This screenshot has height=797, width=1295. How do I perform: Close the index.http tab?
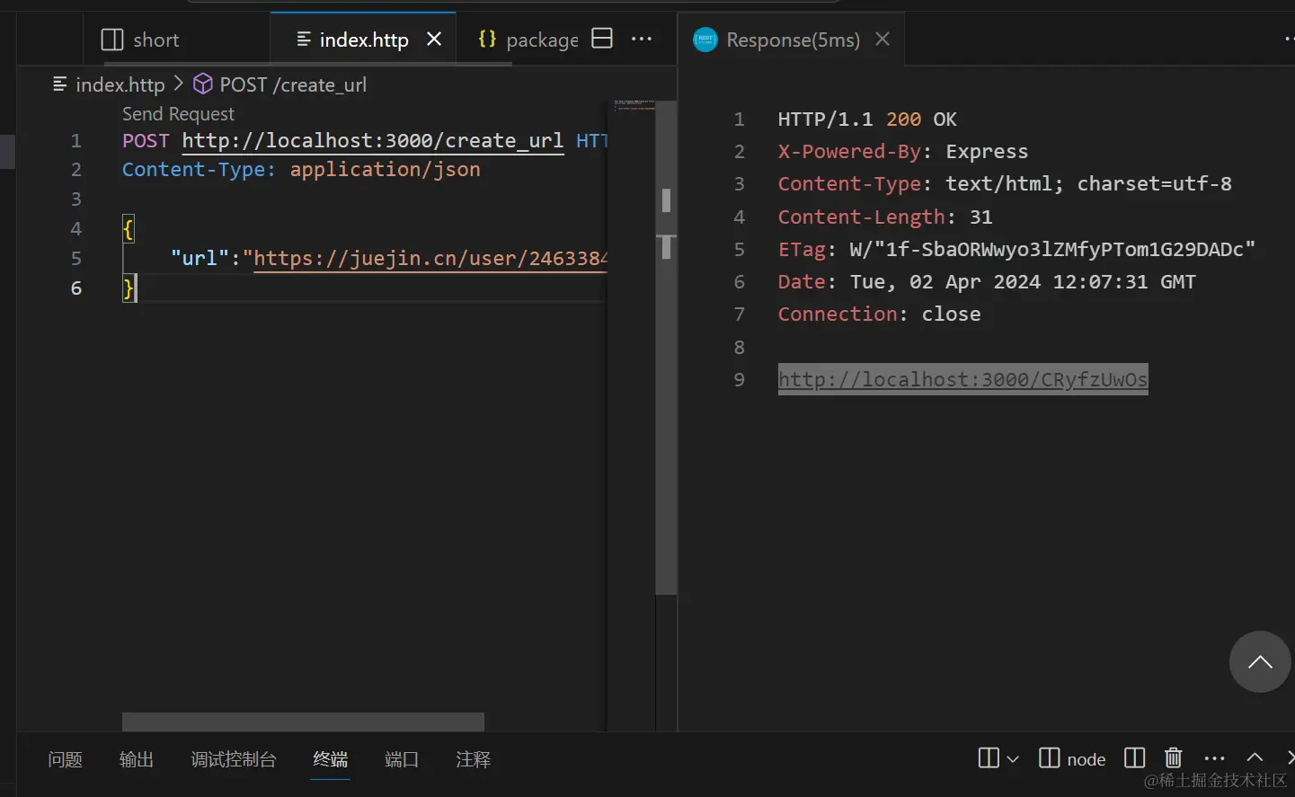[x=434, y=39]
